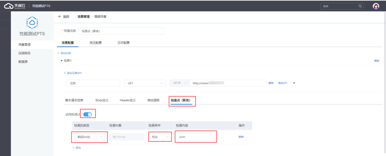386x156 pixels.
Task: Open the GET method dropdown
Action: pyautogui.click(x=145, y=83)
